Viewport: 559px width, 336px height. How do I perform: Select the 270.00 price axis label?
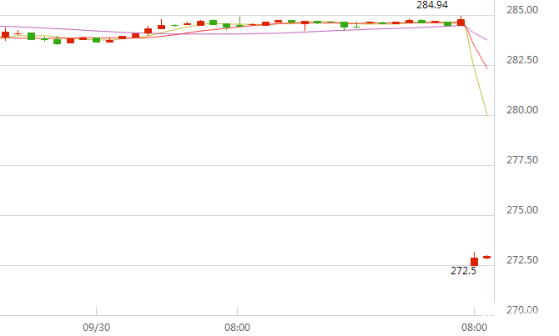[x=522, y=309]
